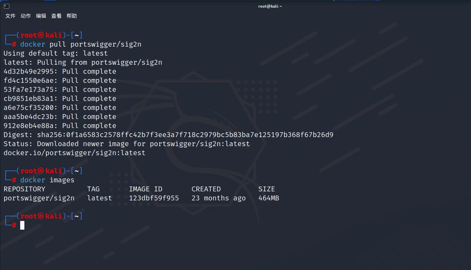Click the layer line starting with 4d32b49e2995
The width and height of the screenshot is (471, 270).
coord(60,71)
